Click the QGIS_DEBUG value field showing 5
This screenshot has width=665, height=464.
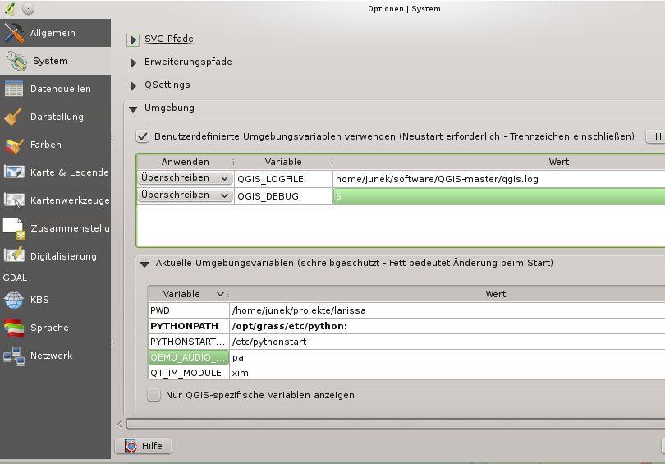499,196
